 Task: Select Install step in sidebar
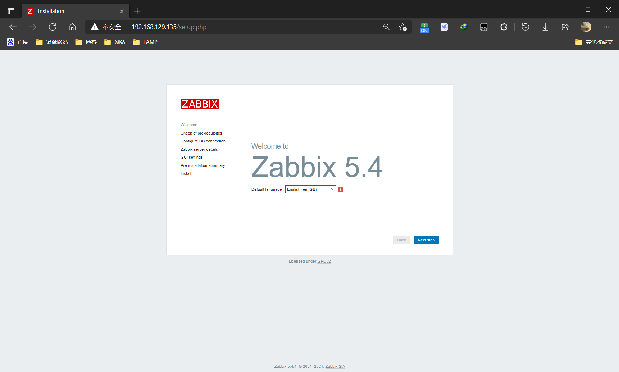(186, 173)
